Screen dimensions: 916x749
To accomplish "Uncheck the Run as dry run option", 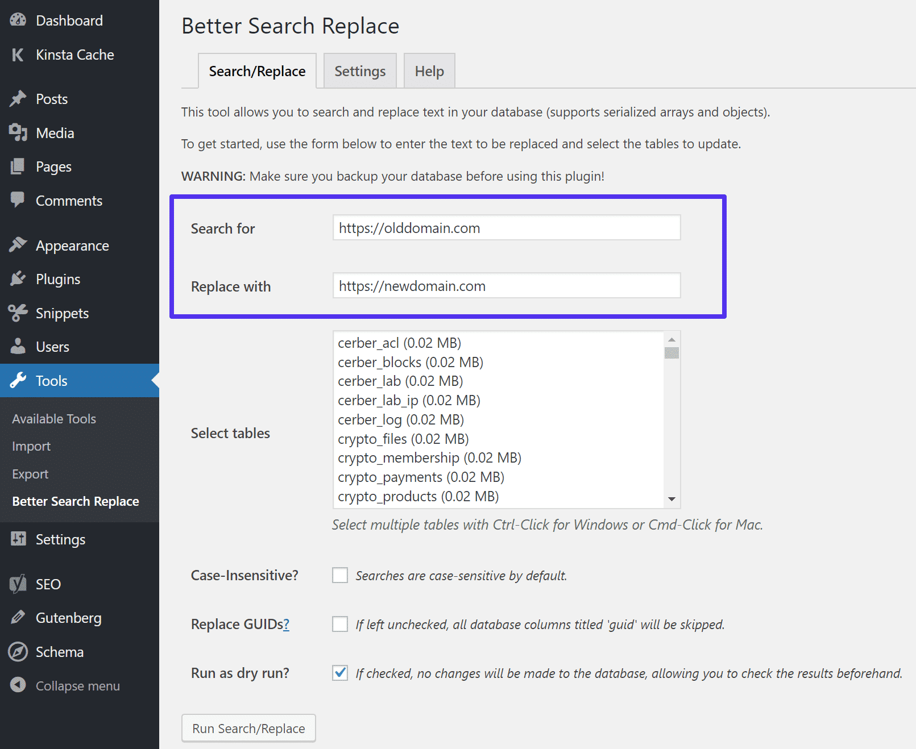I will click(339, 673).
